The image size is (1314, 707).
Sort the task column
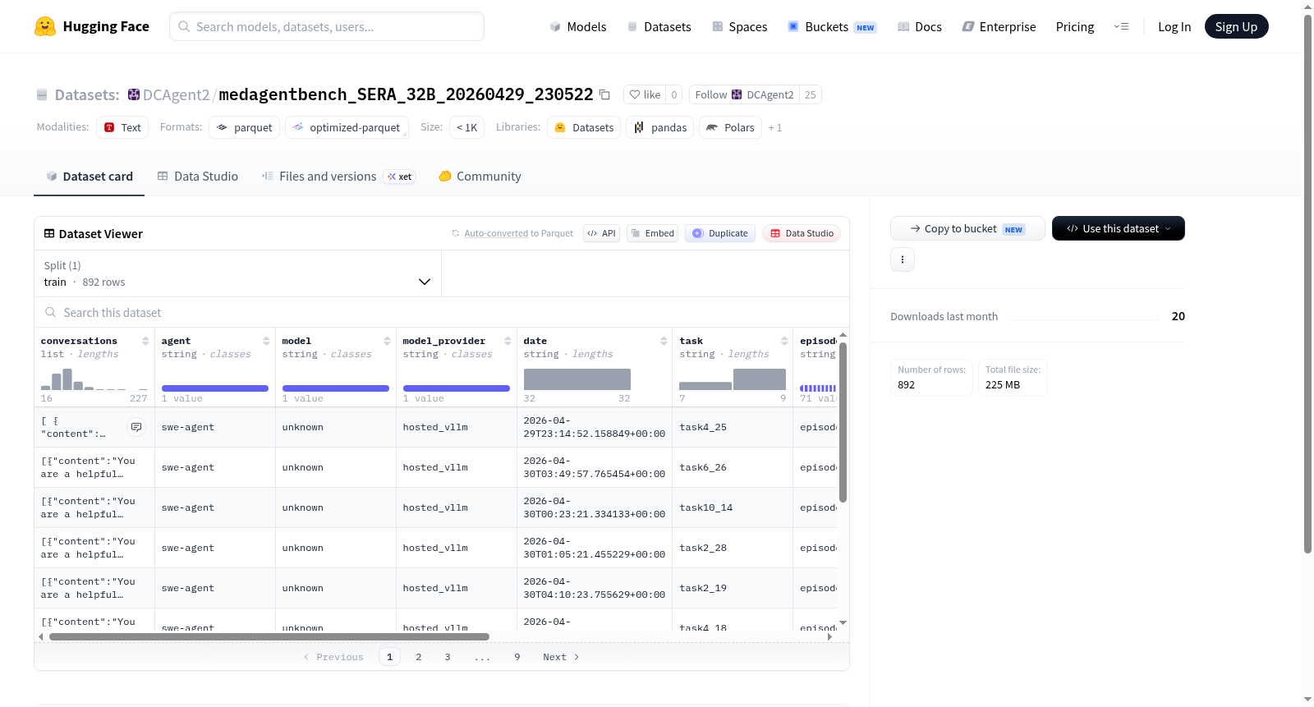click(x=784, y=341)
